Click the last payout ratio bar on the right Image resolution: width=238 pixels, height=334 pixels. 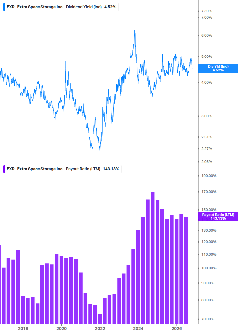point(186,270)
